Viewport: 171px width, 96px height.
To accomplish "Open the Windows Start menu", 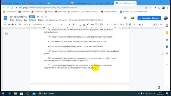I will pyautogui.click(x=3, y=94).
